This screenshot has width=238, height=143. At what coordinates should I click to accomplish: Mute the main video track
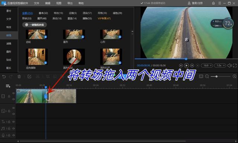[x=13, y=99]
